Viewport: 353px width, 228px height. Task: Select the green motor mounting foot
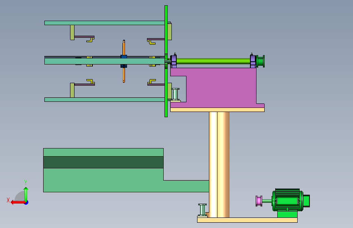click(x=287, y=214)
